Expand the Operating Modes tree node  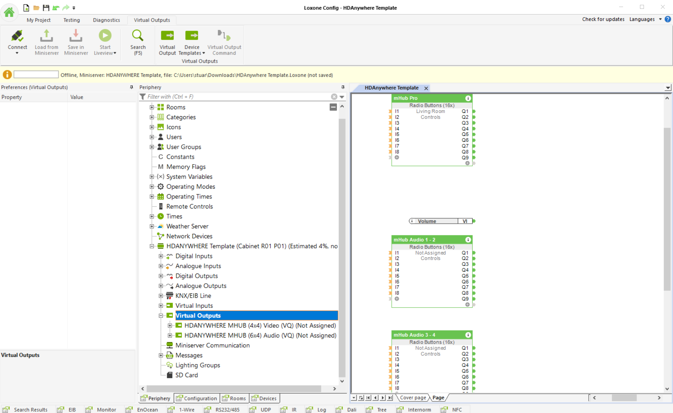tap(152, 187)
